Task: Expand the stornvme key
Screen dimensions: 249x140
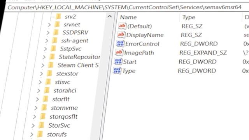Action: (x=36, y=108)
